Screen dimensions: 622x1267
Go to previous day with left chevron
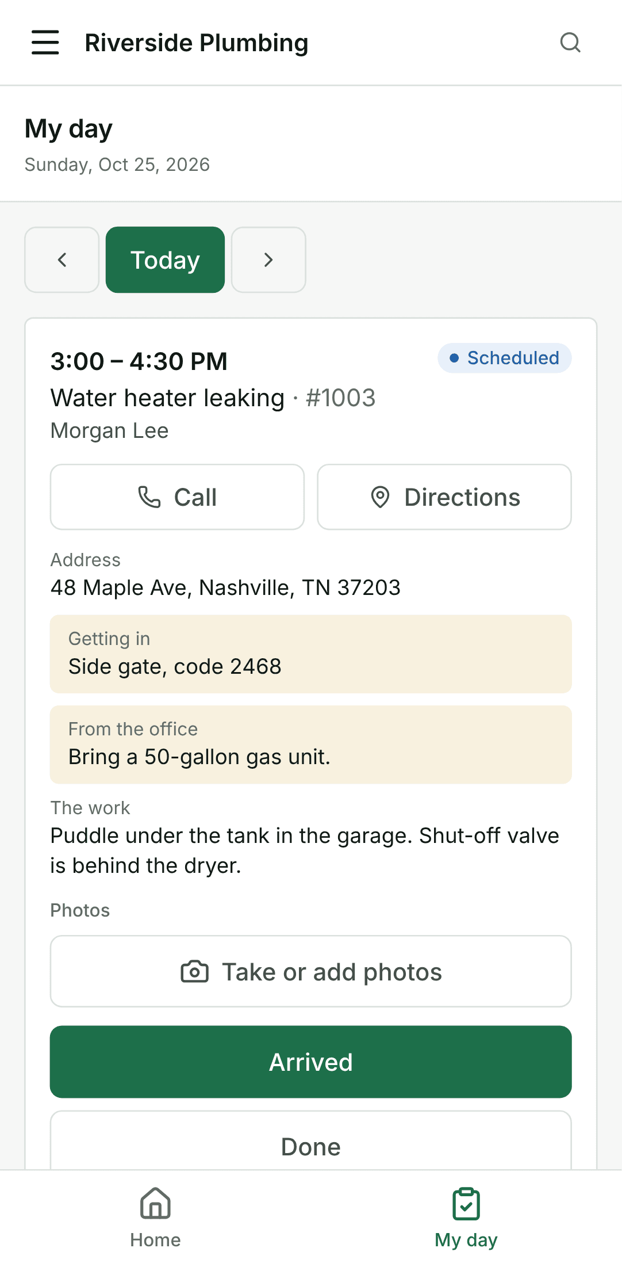click(62, 259)
